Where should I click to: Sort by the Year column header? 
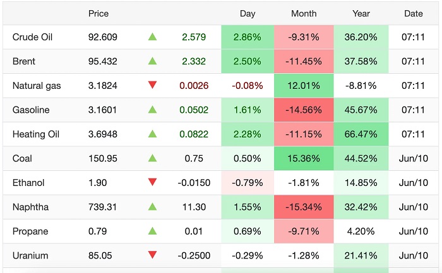[361, 13]
